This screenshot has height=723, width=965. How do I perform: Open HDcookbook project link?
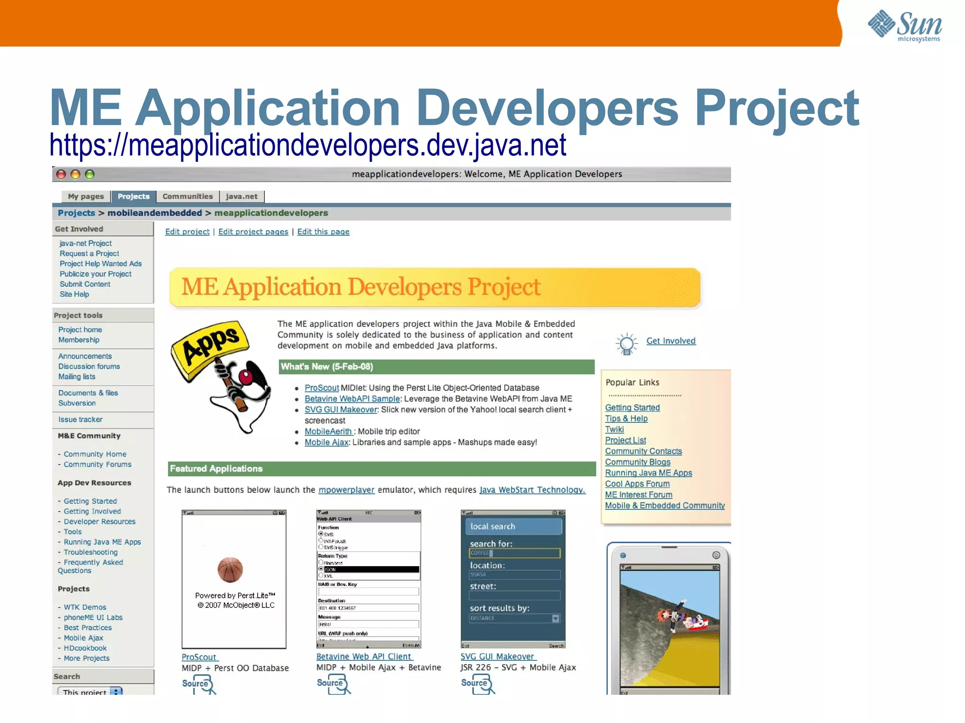(x=85, y=648)
